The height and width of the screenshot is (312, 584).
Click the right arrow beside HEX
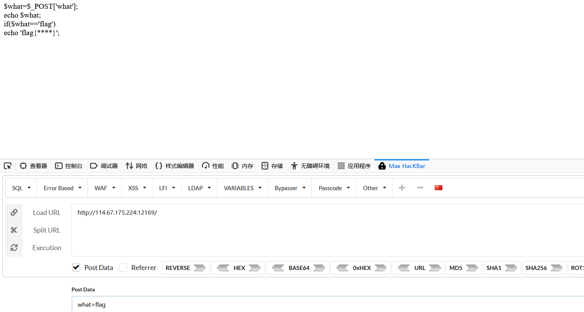click(255, 268)
